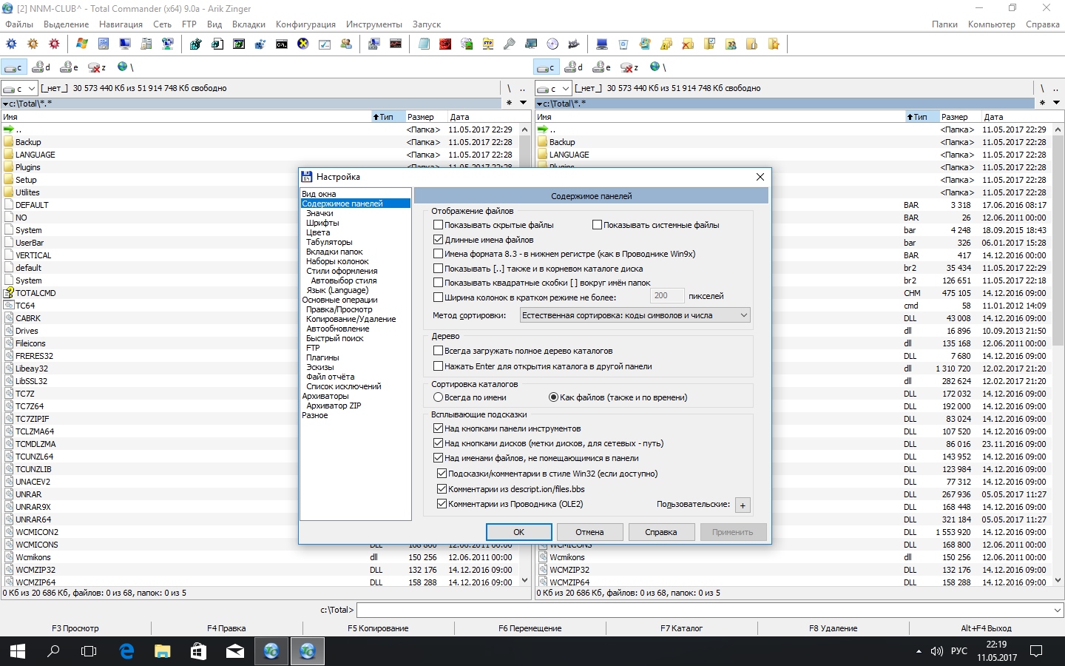
Task: Sort right panel by Размер column
Action: [959, 117]
